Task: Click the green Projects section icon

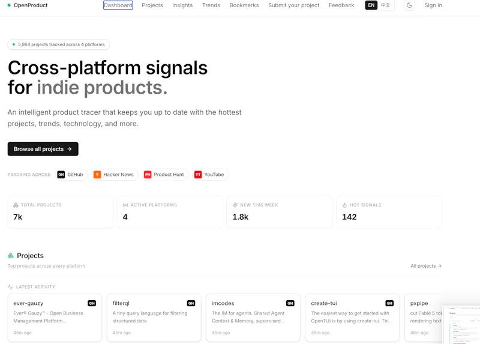Action: (11, 256)
